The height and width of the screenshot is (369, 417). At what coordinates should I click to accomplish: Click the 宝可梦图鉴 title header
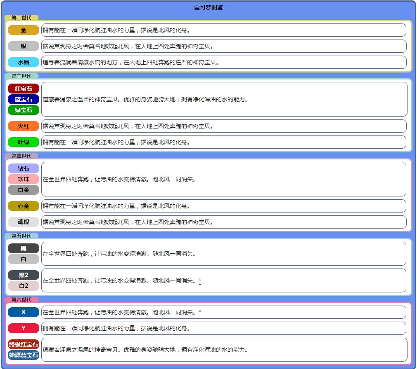[x=208, y=7]
